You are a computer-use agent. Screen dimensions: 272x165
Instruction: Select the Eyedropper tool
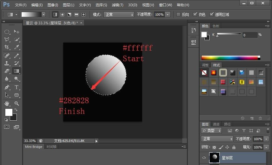17,47
